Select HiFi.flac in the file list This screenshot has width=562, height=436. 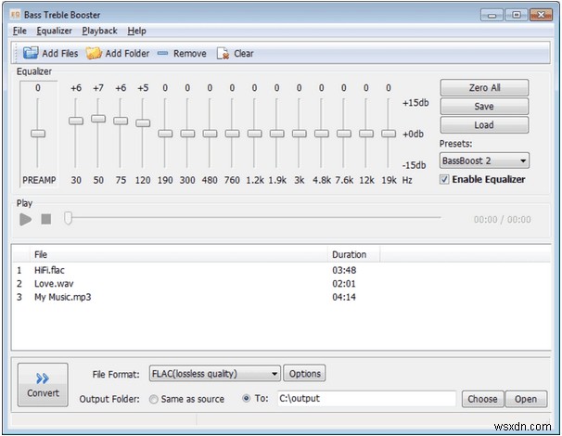pyautogui.click(x=49, y=270)
